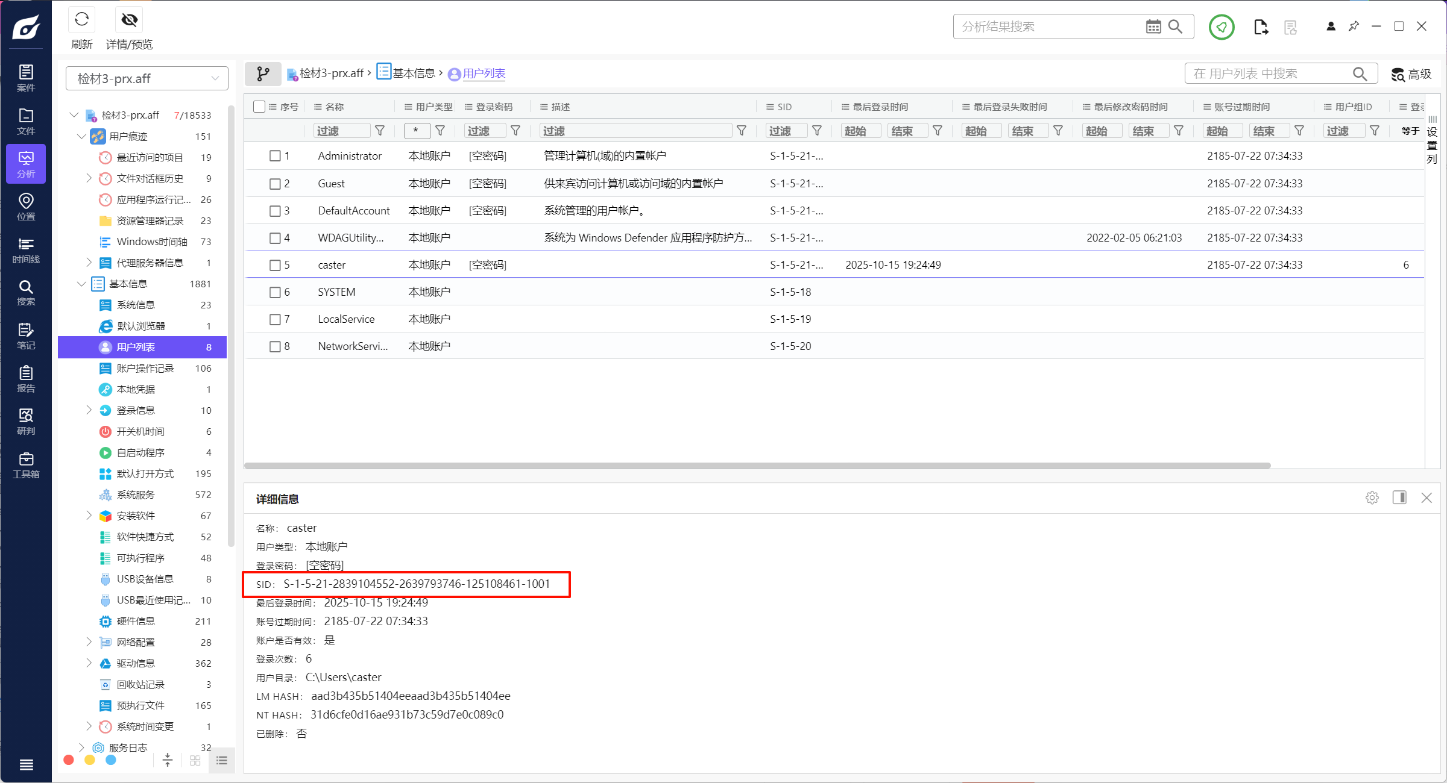Open detail panel settings gear
The width and height of the screenshot is (1447, 783).
[x=1372, y=498]
